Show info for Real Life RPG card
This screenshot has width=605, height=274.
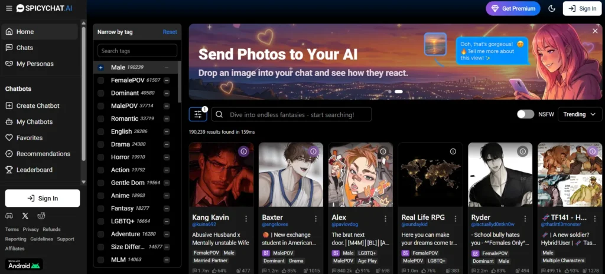tap(453, 151)
